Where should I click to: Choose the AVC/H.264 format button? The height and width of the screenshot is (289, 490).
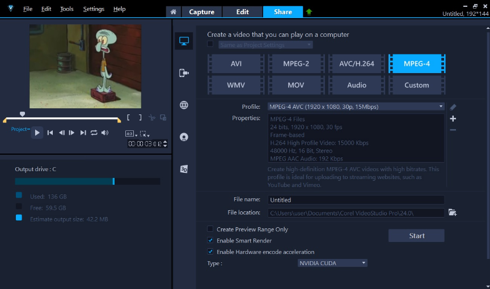pyautogui.click(x=357, y=63)
